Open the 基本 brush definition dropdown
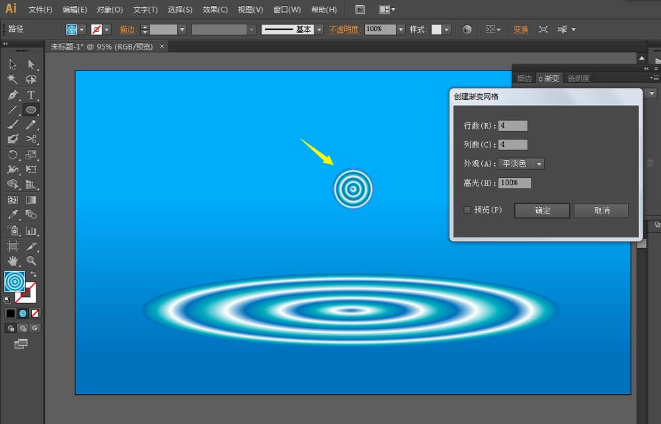The width and height of the screenshot is (661, 424). pos(319,30)
